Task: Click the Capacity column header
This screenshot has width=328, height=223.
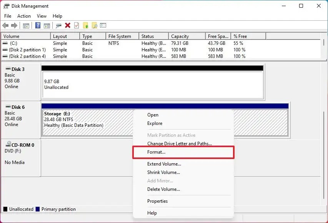Action: (181, 36)
